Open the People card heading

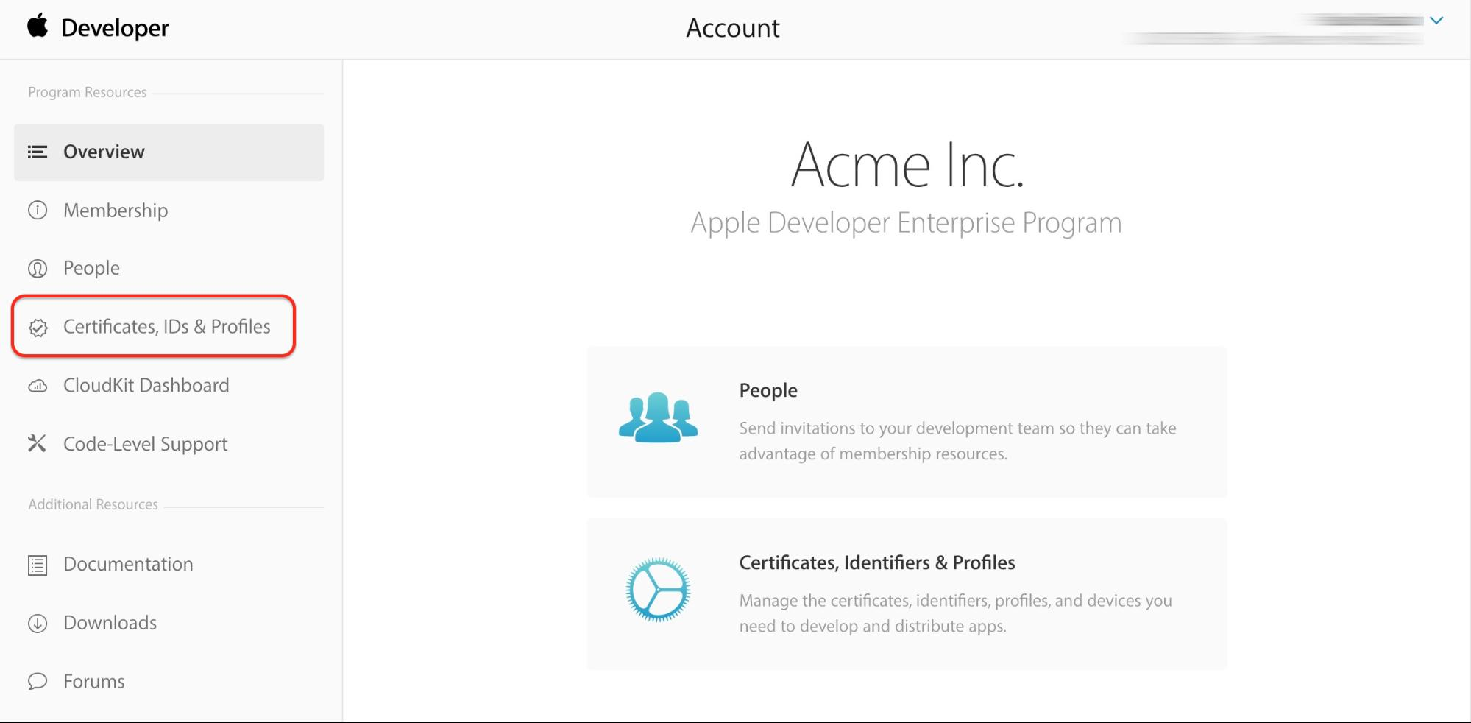tap(768, 391)
